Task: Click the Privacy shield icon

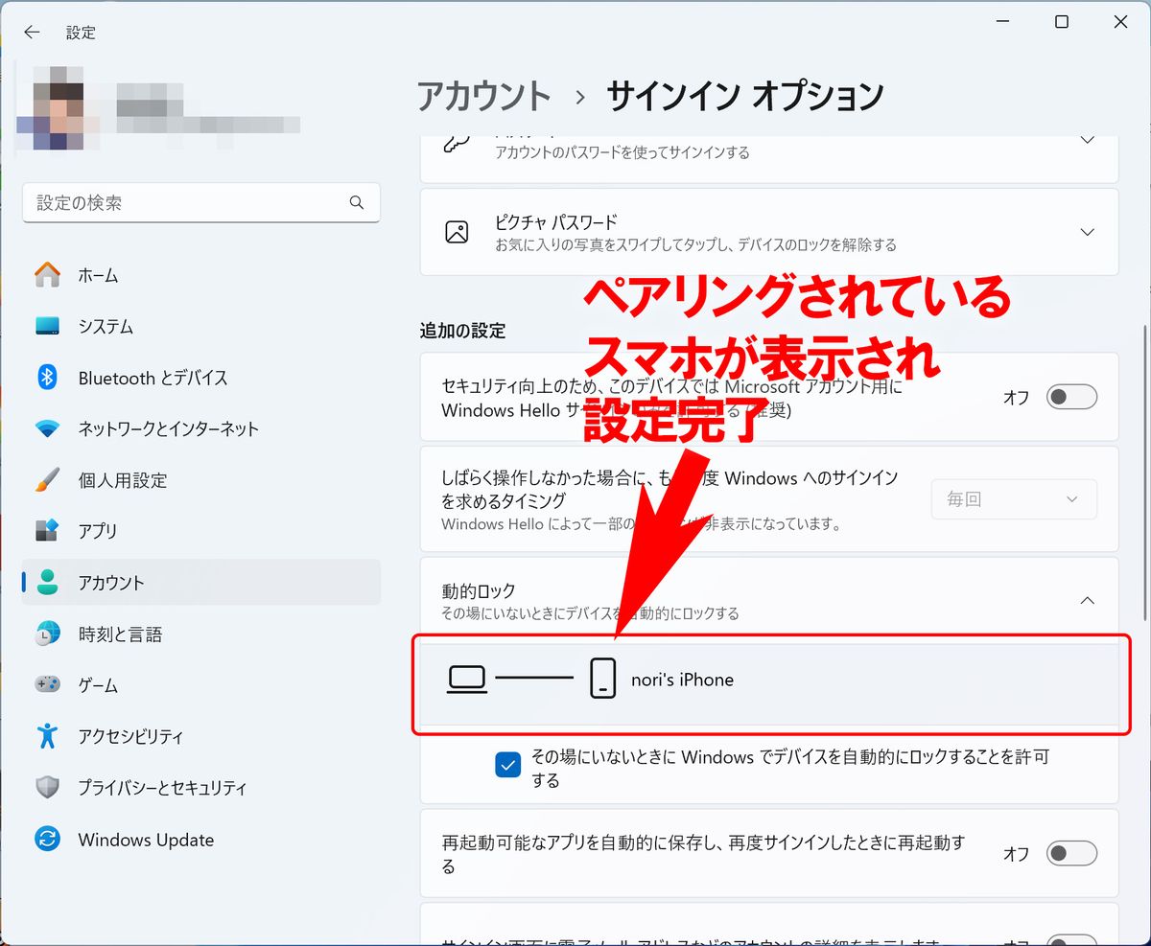Action: 47,788
